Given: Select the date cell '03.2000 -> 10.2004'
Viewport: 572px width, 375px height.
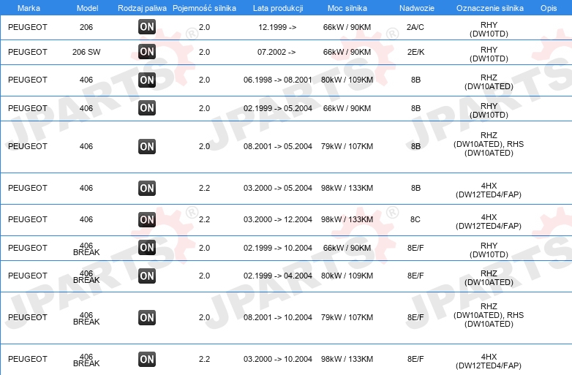Looking at the screenshot, I should [x=278, y=359].
